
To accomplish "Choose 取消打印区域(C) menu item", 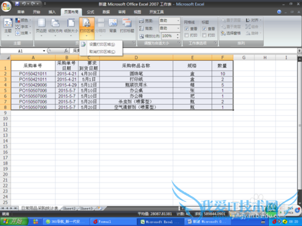I will (x=101, y=52).
